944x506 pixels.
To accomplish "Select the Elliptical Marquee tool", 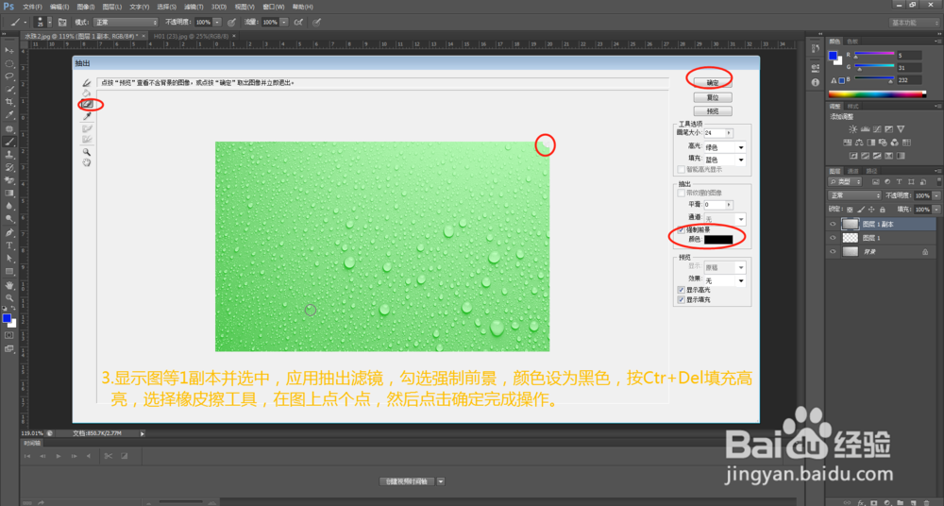I will (9, 63).
